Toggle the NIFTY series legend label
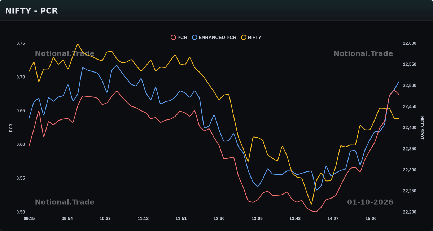The image size is (433, 231). coord(254,38)
